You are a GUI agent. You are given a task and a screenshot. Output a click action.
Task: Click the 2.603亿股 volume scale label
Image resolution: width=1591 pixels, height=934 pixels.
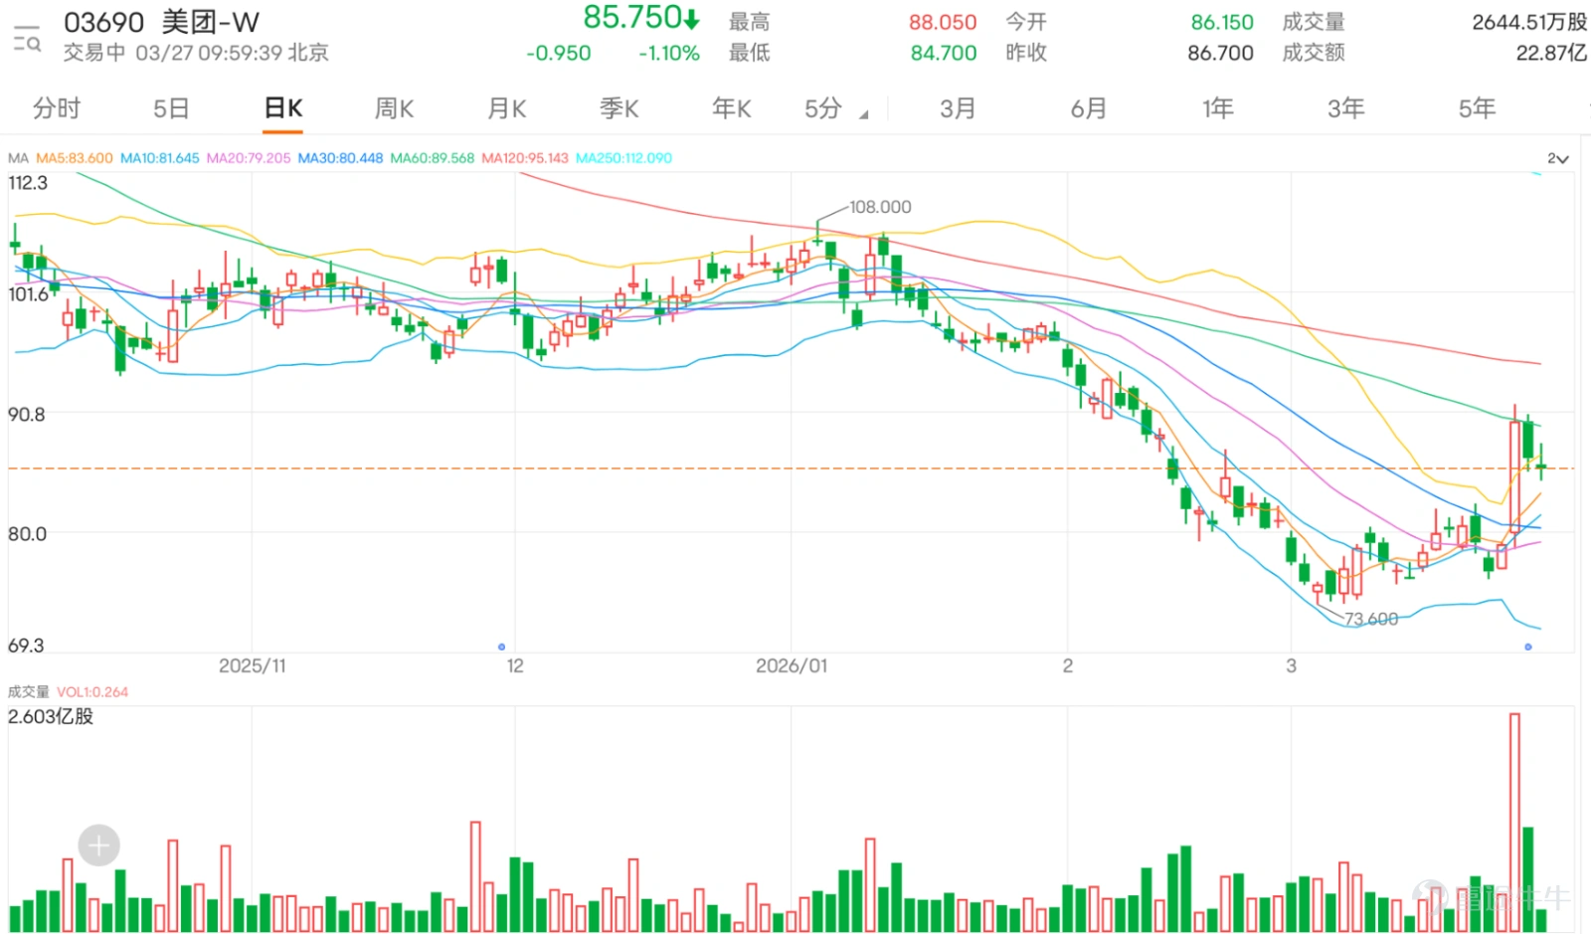pos(51,716)
